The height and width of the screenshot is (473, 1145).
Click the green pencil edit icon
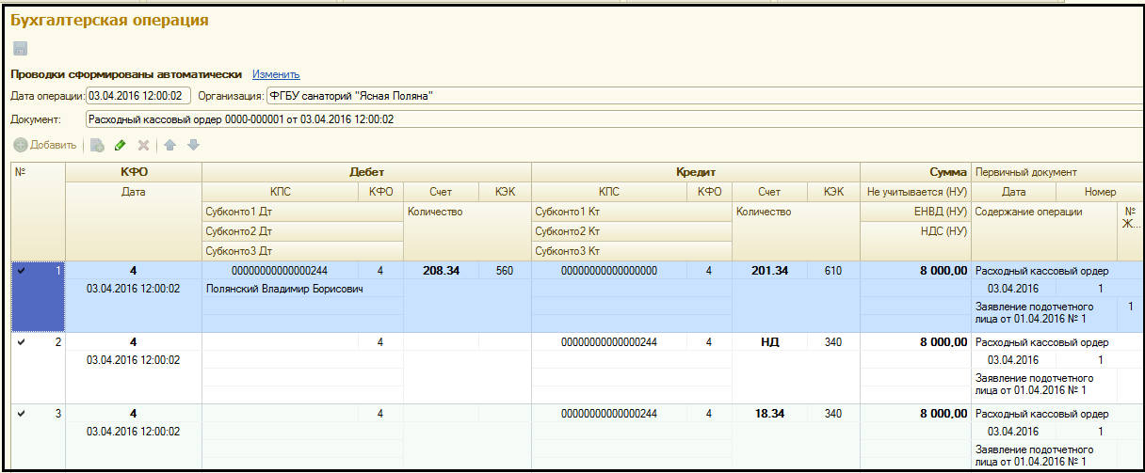pos(120,145)
